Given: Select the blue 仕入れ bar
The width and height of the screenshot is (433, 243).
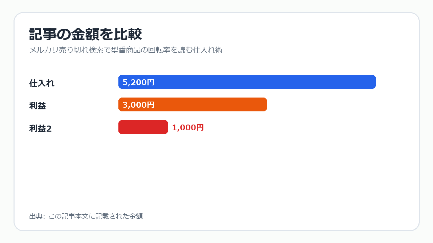Looking at the screenshot, I should click(x=247, y=82).
